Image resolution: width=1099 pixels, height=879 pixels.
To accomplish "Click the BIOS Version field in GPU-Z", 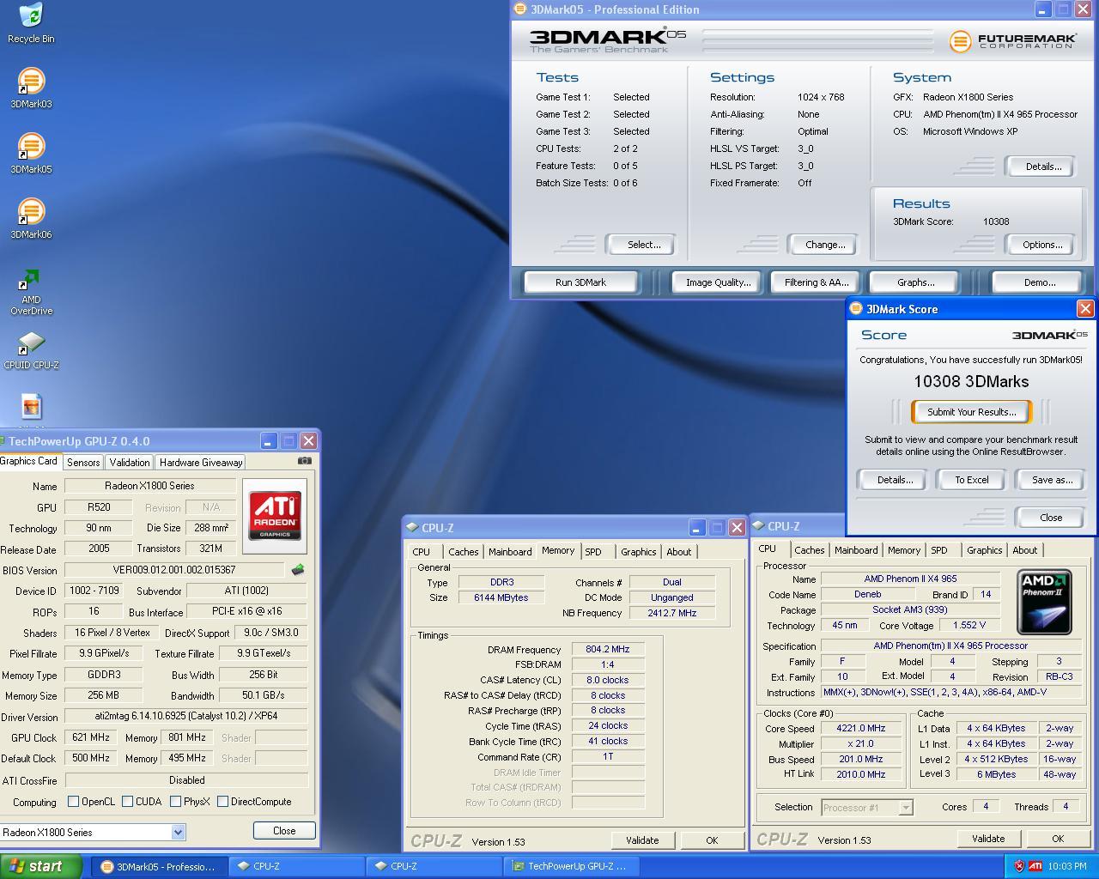I will click(x=174, y=570).
